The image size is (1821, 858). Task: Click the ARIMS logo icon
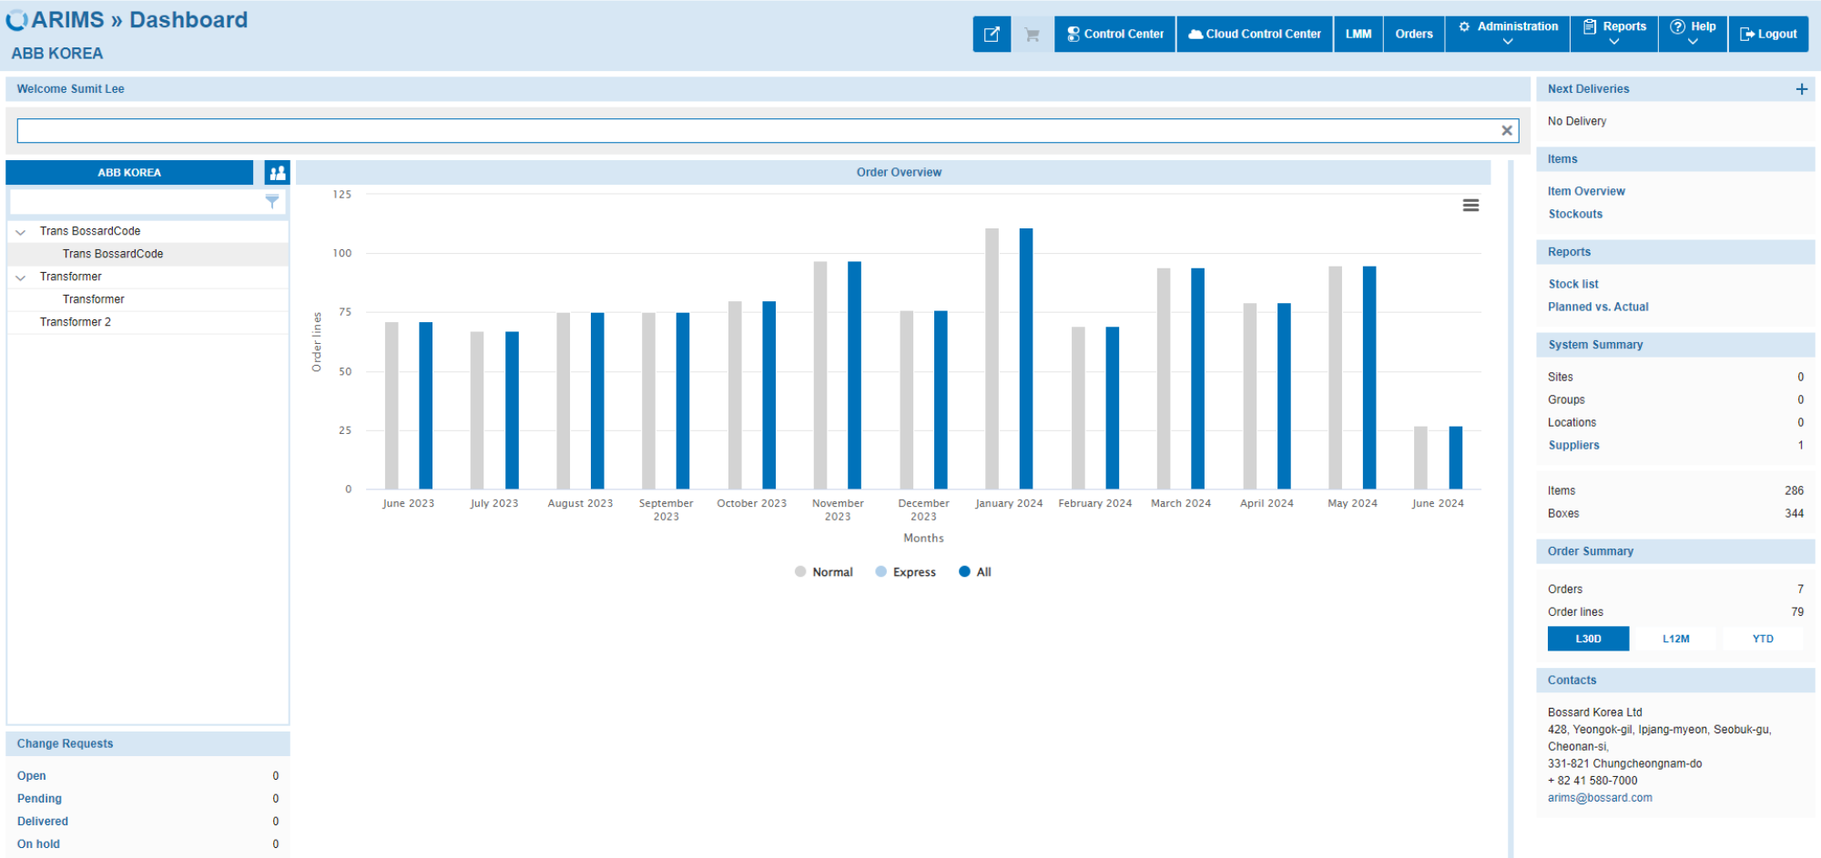(x=16, y=20)
